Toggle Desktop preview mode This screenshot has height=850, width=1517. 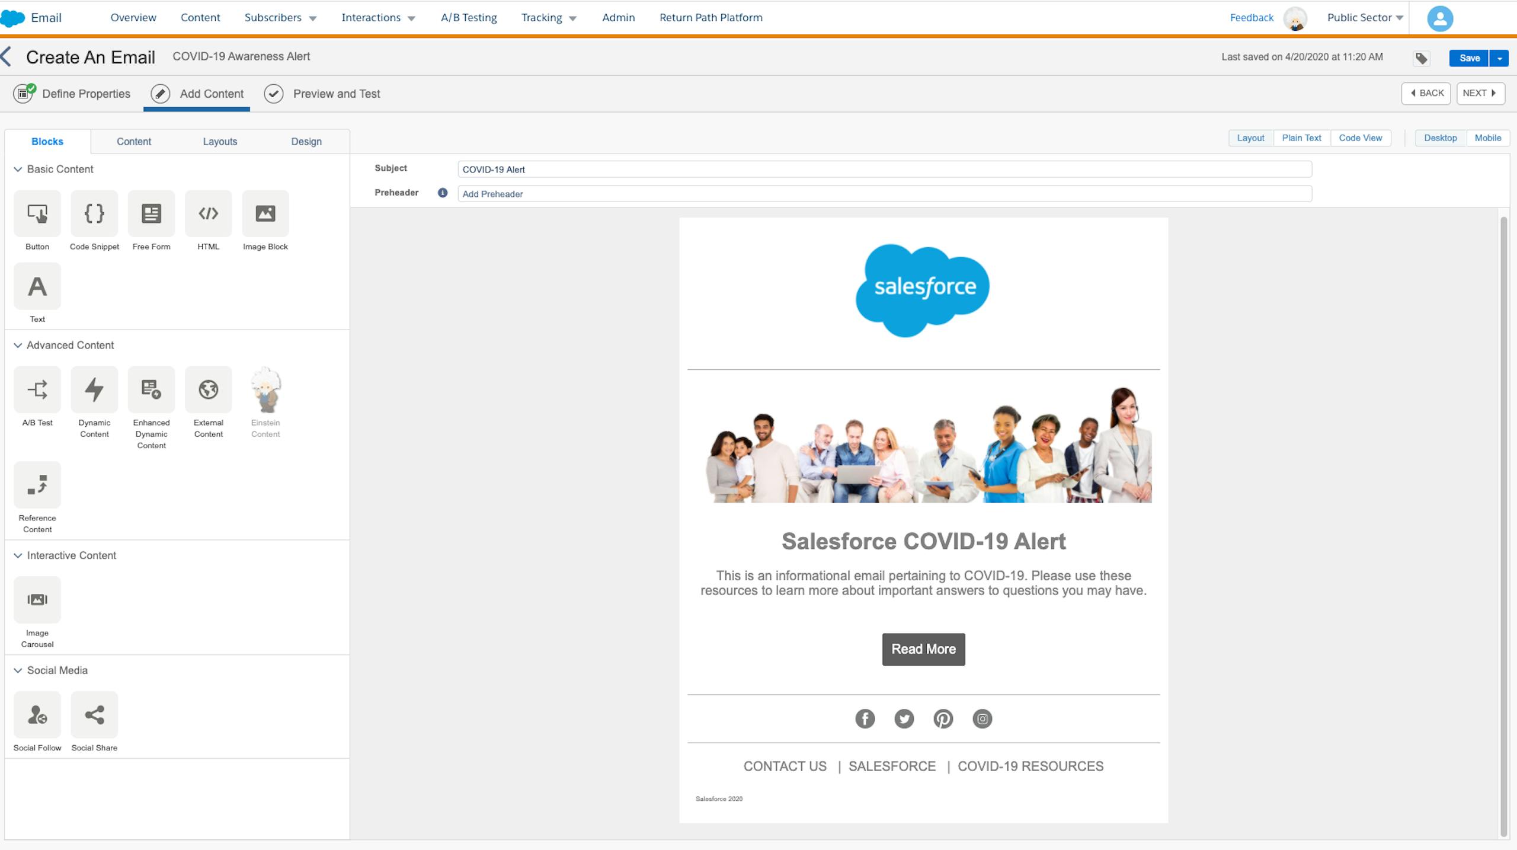click(1441, 138)
